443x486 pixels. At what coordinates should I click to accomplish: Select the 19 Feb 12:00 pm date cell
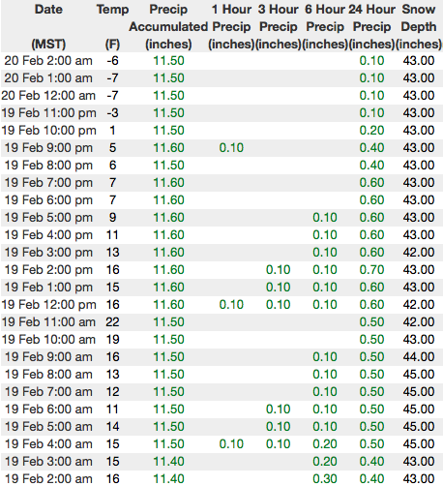click(x=48, y=305)
